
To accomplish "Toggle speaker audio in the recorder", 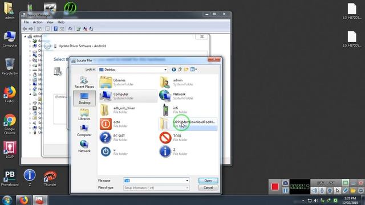I will 314,191.
